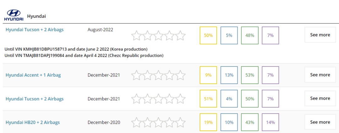Click See more for December-2021 Tucson
This screenshot has height=133, width=339.
[320, 98]
